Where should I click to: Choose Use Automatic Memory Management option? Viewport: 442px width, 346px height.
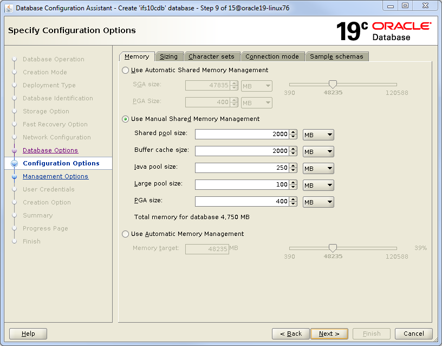(126, 234)
